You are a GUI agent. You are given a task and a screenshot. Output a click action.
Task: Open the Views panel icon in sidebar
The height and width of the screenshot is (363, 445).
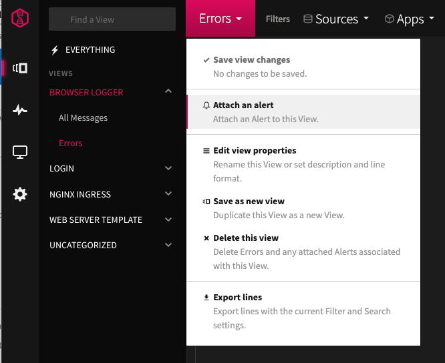(20, 68)
